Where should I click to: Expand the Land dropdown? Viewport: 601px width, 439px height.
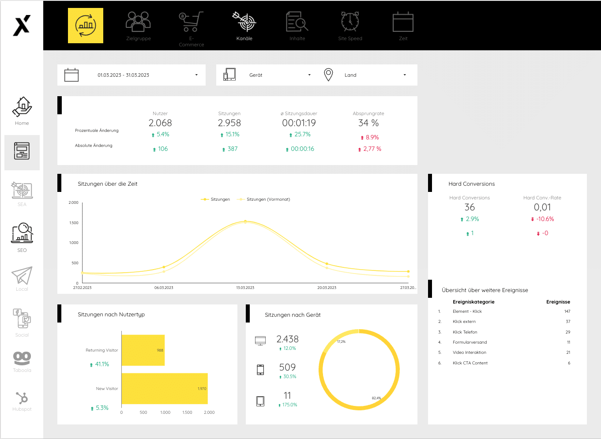point(375,75)
